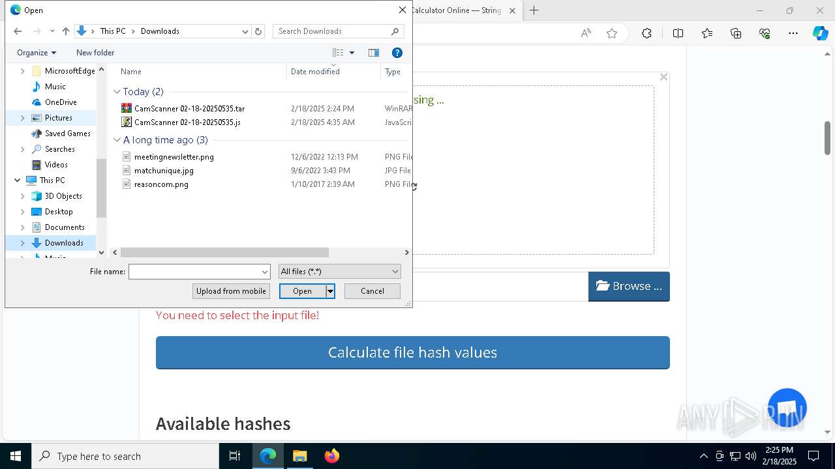The image size is (835, 469).
Task: Select Downloads in navigation tree
Action: point(64,243)
